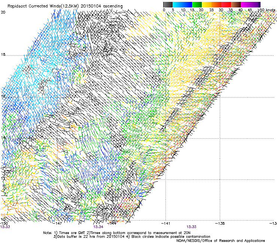Click the latitude label '20' on the left axis
Viewport: 277px width, 243px height.
3,12
